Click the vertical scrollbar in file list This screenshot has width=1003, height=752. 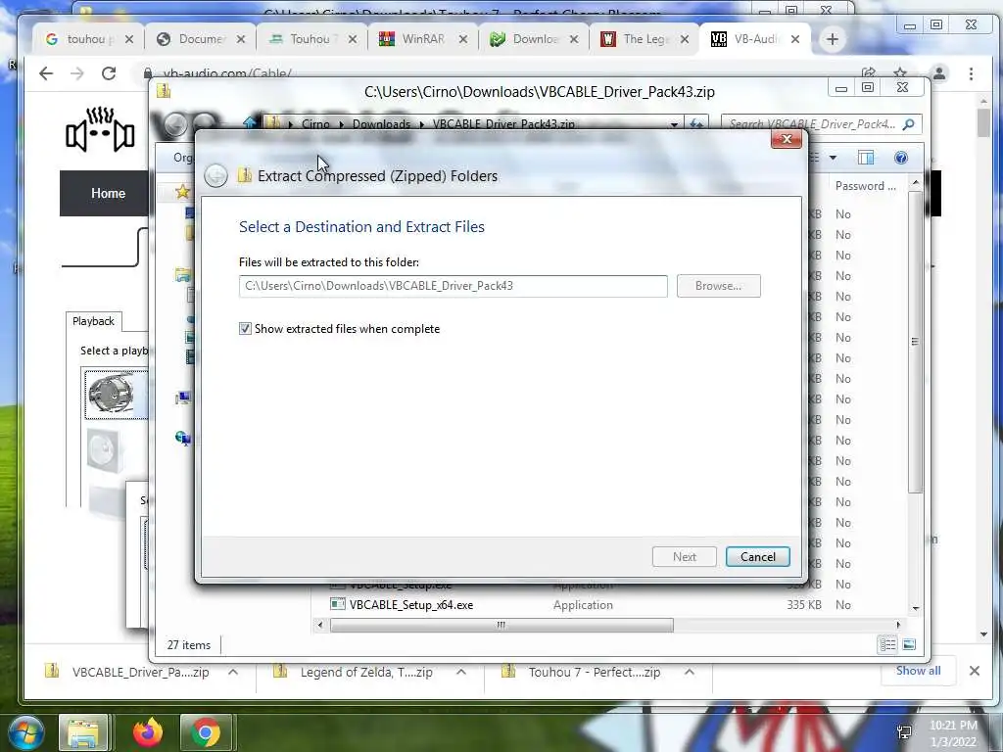(x=915, y=342)
